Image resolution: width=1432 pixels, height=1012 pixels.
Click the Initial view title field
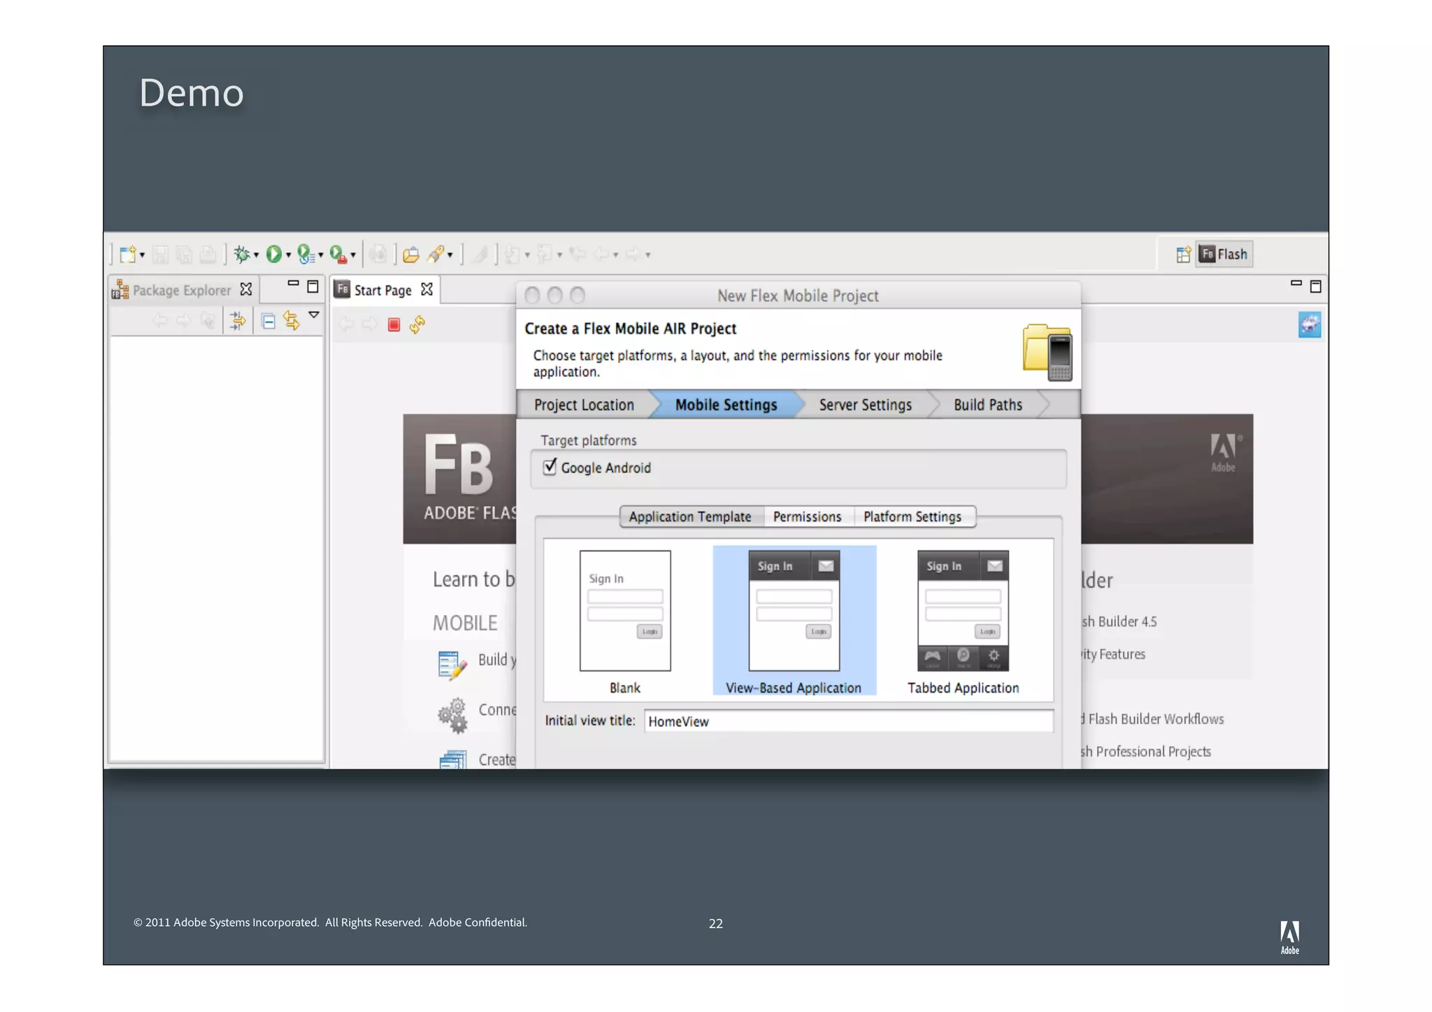[848, 721]
